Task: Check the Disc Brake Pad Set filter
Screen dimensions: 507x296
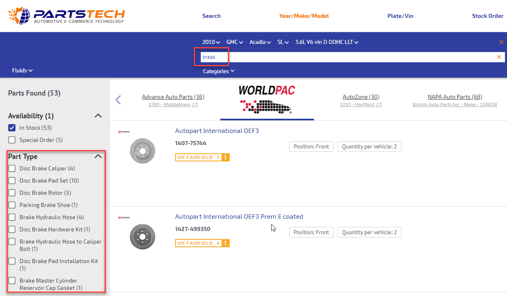Action: click(12, 181)
